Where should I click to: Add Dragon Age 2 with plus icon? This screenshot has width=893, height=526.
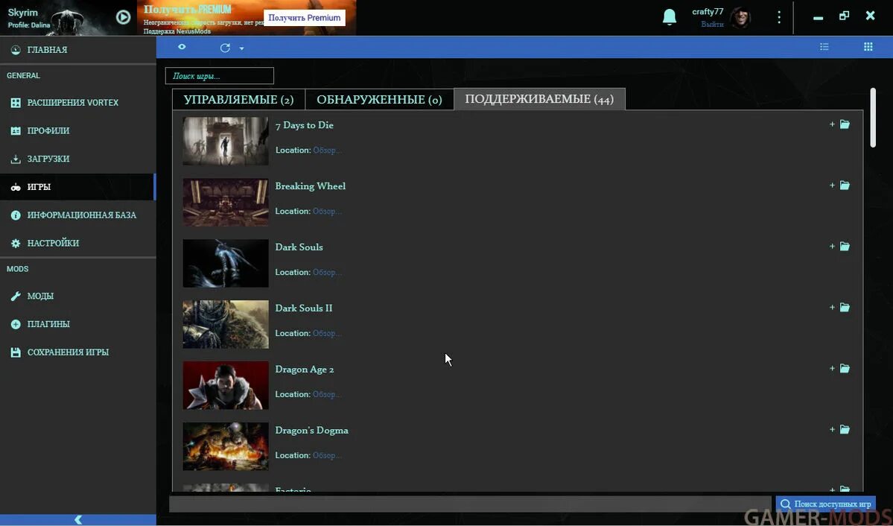click(832, 368)
